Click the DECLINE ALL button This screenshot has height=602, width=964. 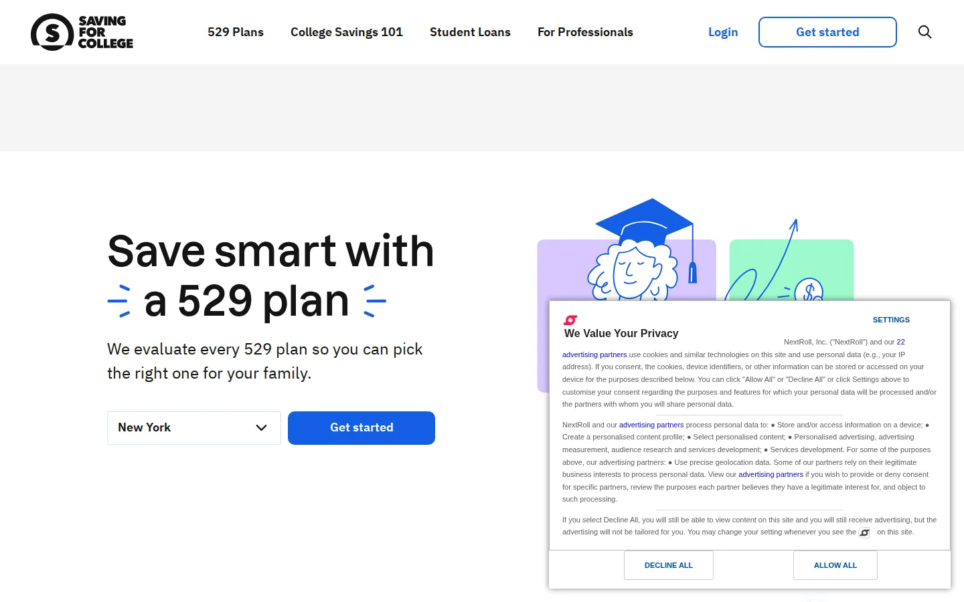pos(669,565)
